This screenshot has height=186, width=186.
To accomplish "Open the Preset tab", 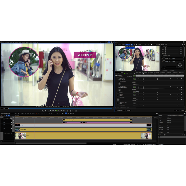I will [166, 45].
